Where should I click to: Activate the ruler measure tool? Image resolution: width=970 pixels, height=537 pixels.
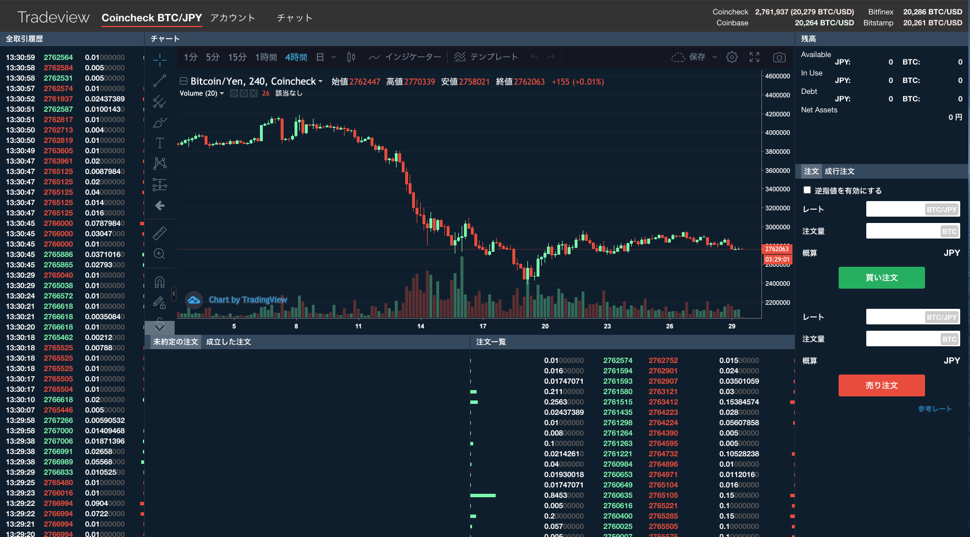(160, 233)
